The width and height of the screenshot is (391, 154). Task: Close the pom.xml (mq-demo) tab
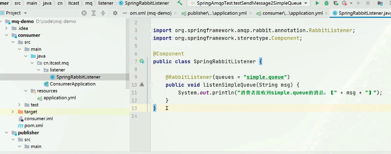[175, 13]
